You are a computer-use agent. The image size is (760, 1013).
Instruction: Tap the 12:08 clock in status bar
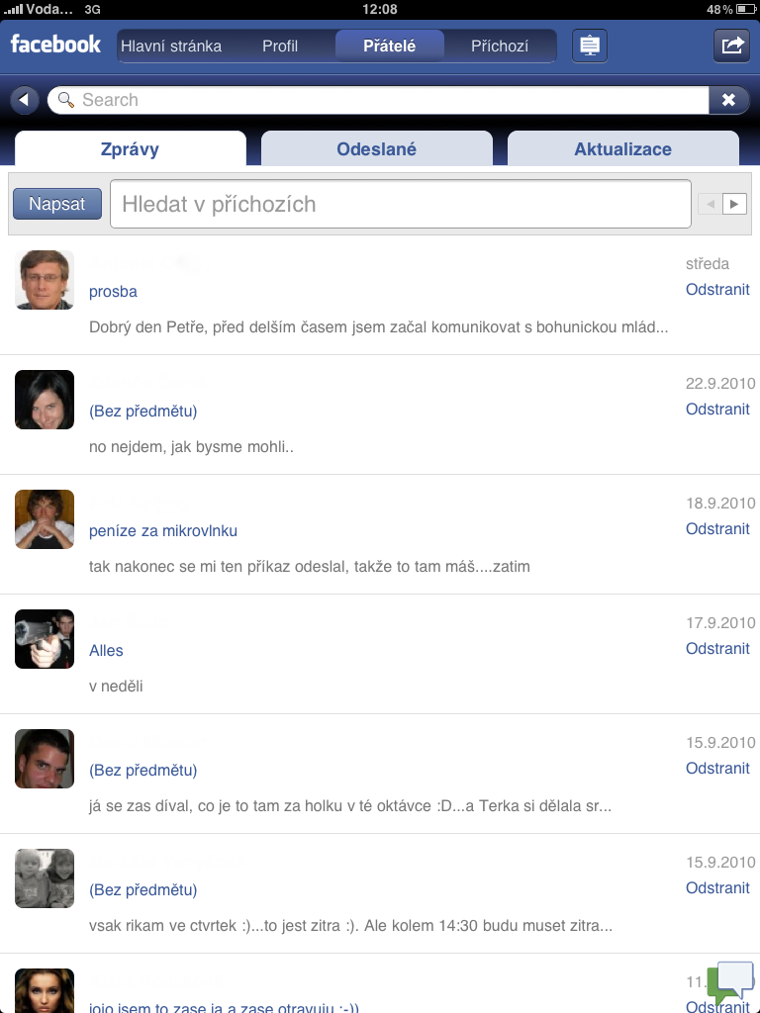pos(380,9)
